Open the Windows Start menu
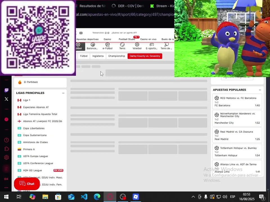 (6, 197)
